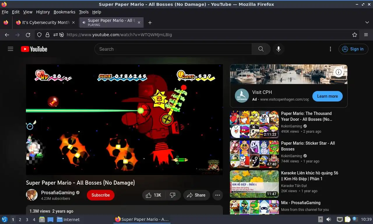Mute the playing tab's audio icon

coord(84,22)
